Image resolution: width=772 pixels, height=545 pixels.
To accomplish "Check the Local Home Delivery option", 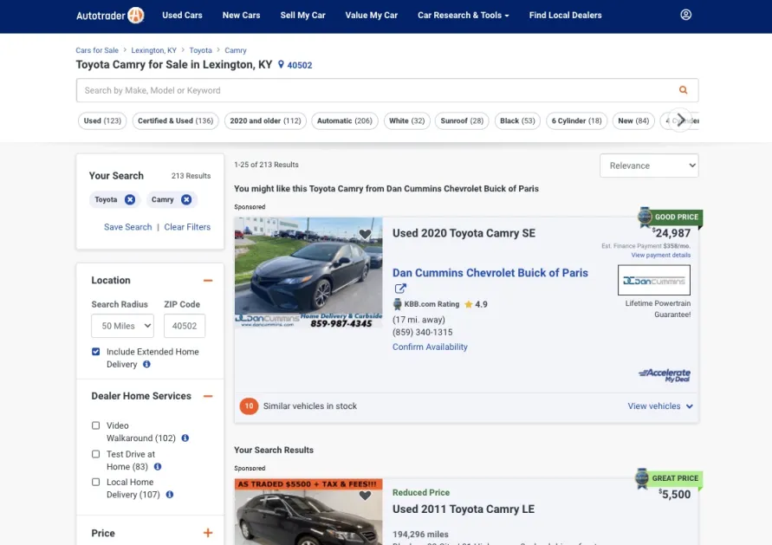I will 96,482.
